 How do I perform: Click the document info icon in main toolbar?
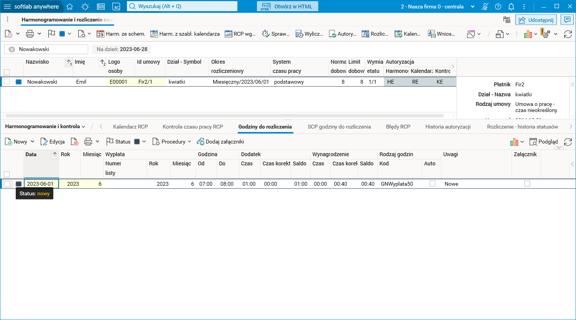[8, 34]
